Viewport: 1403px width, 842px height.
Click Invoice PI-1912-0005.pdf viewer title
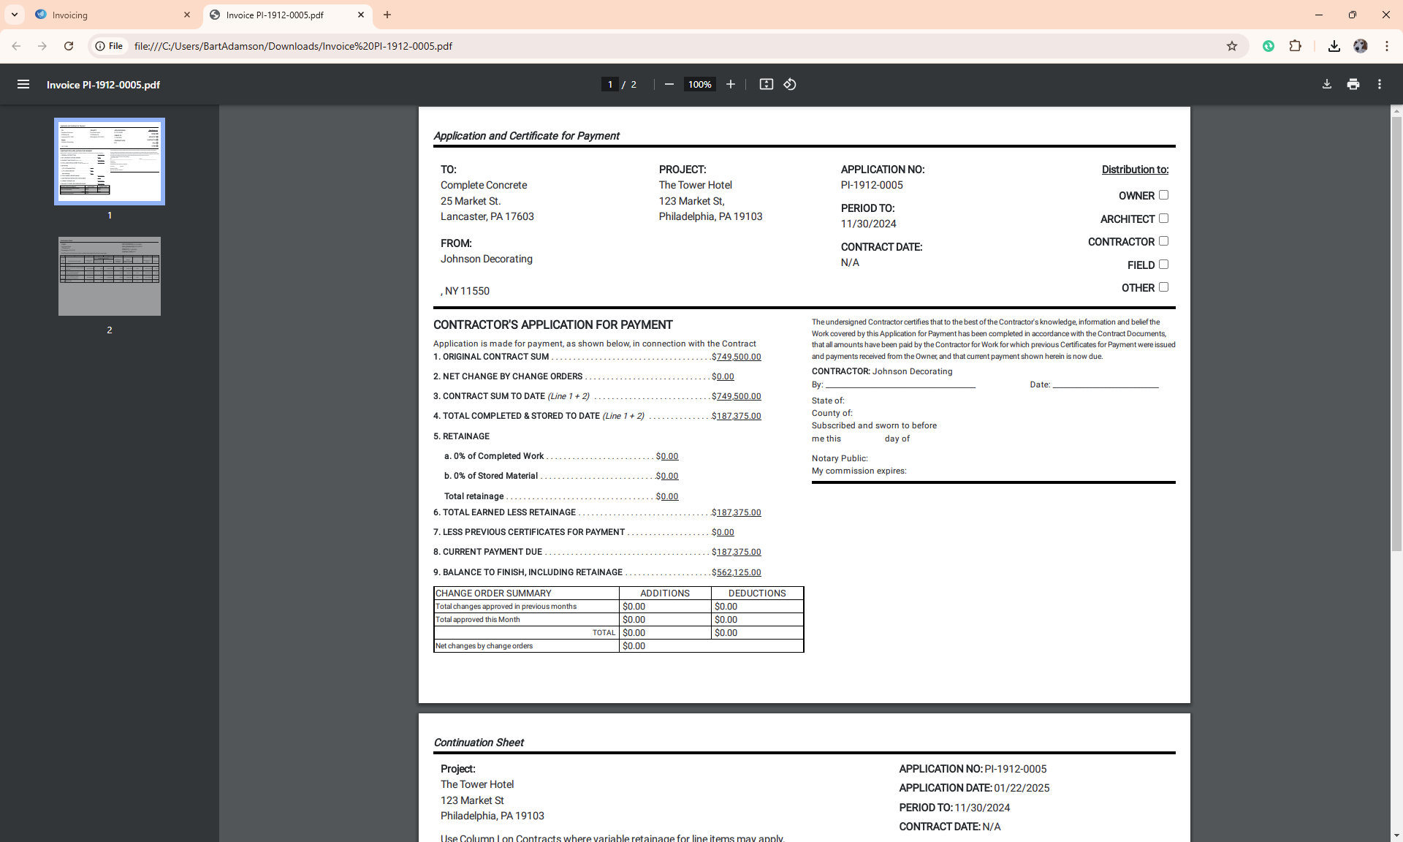[103, 85]
